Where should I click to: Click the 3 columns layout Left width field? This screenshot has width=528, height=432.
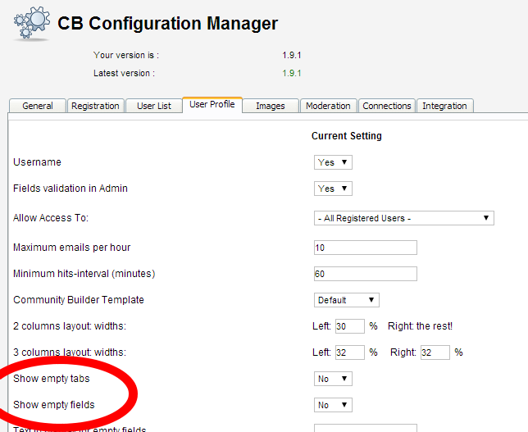[x=350, y=352]
